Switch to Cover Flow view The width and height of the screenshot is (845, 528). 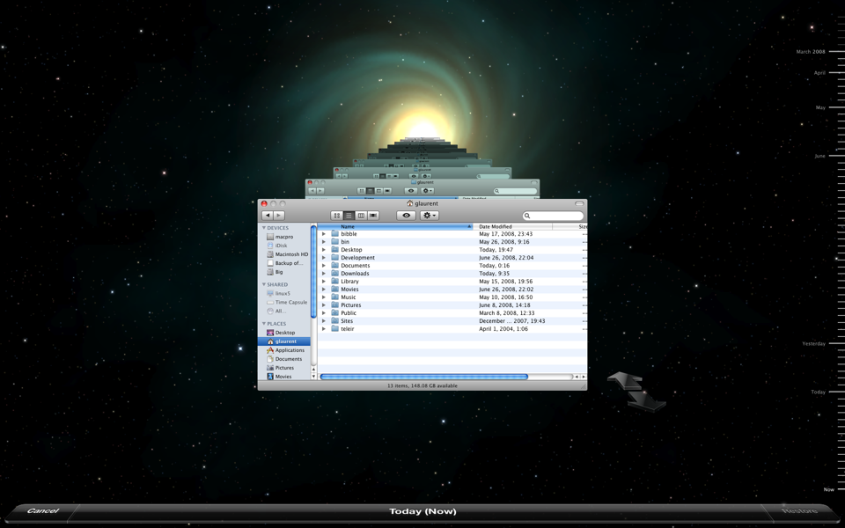374,215
